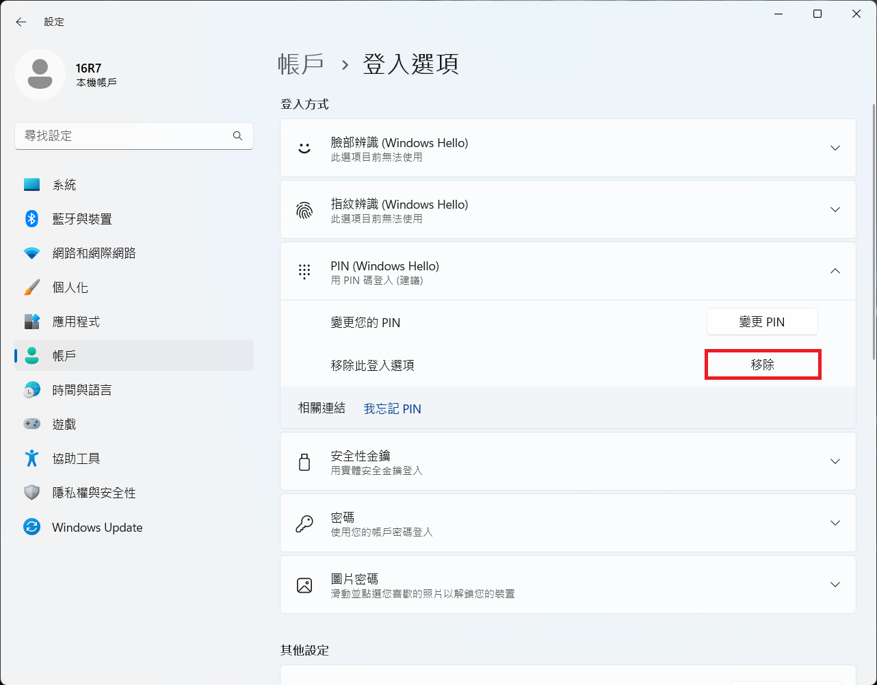Click the accessibility figure icon for 協助工具
Viewport: 877px width, 685px height.
(31, 458)
